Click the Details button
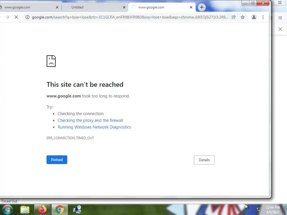287x215 pixels. (204, 160)
